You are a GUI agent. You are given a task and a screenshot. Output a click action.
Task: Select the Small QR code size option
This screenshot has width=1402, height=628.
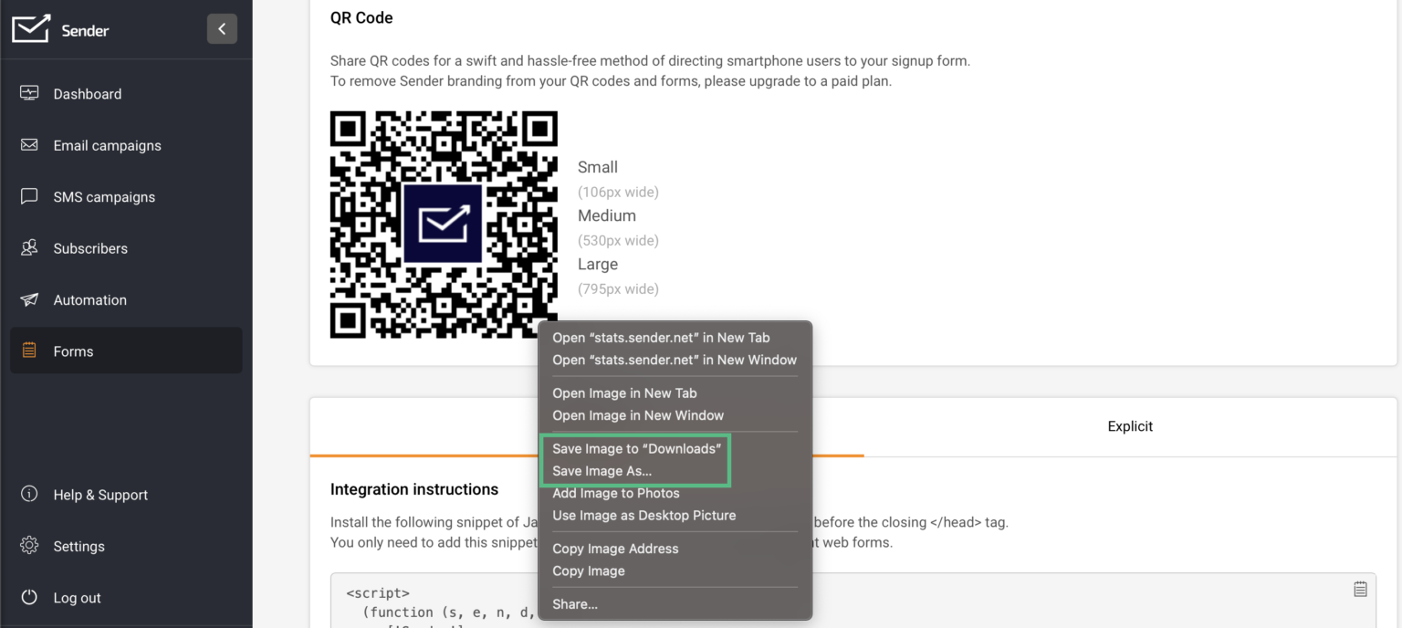[597, 167]
